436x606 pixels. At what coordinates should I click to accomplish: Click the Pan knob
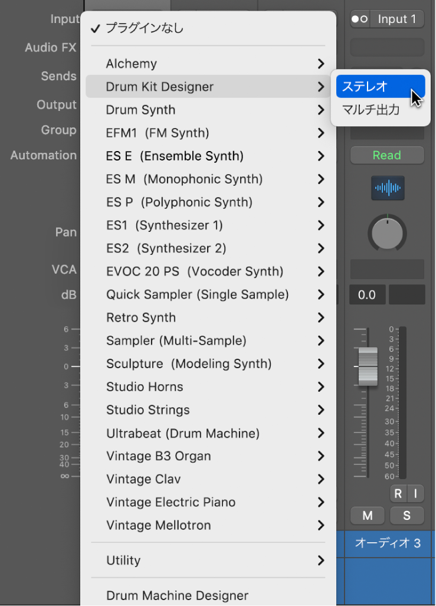click(387, 232)
